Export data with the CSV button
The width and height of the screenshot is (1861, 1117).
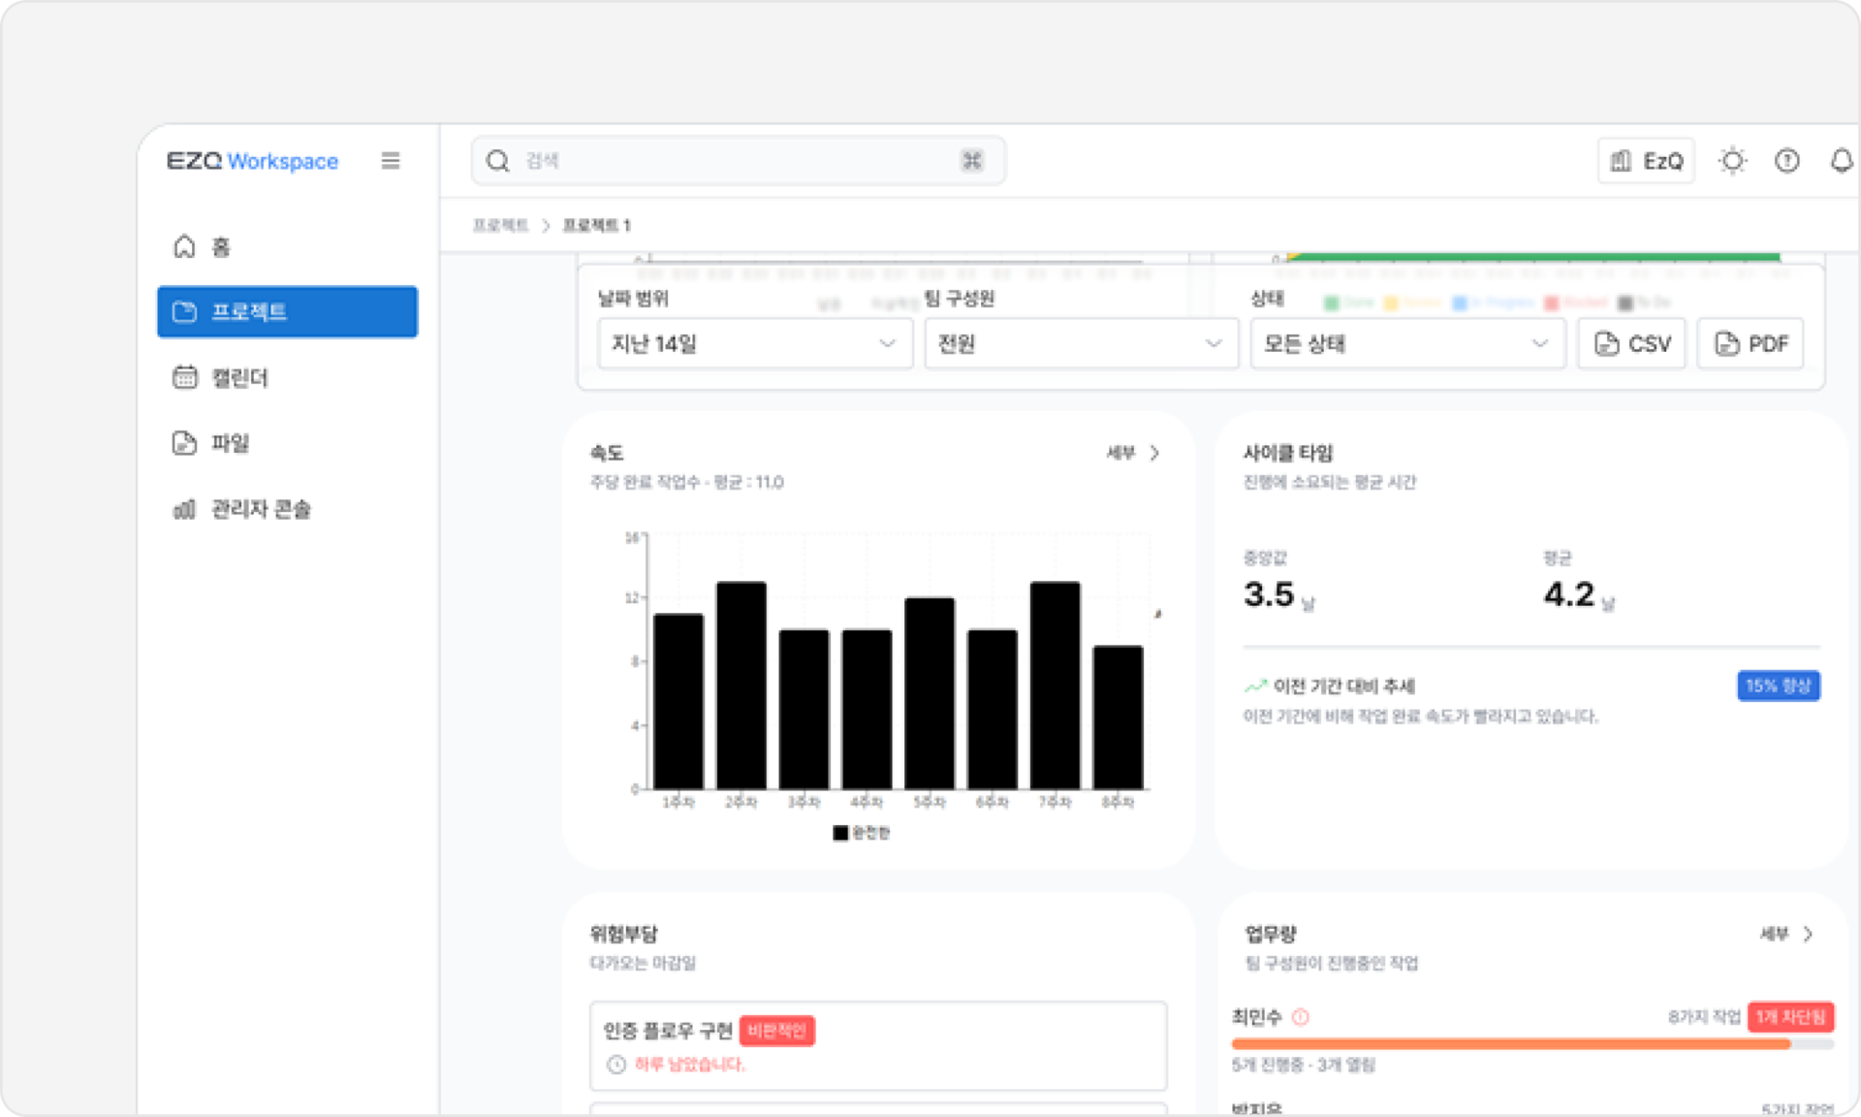coord(1631,344)
